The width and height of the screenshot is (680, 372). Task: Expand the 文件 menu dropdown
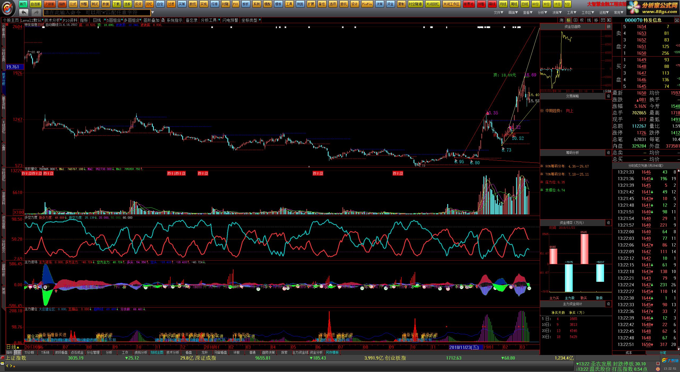point(498,12)
